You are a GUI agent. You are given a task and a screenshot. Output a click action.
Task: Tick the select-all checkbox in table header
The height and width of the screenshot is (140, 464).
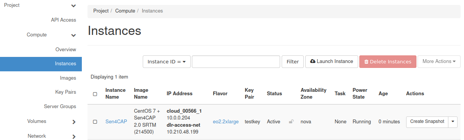coord(95,94)
